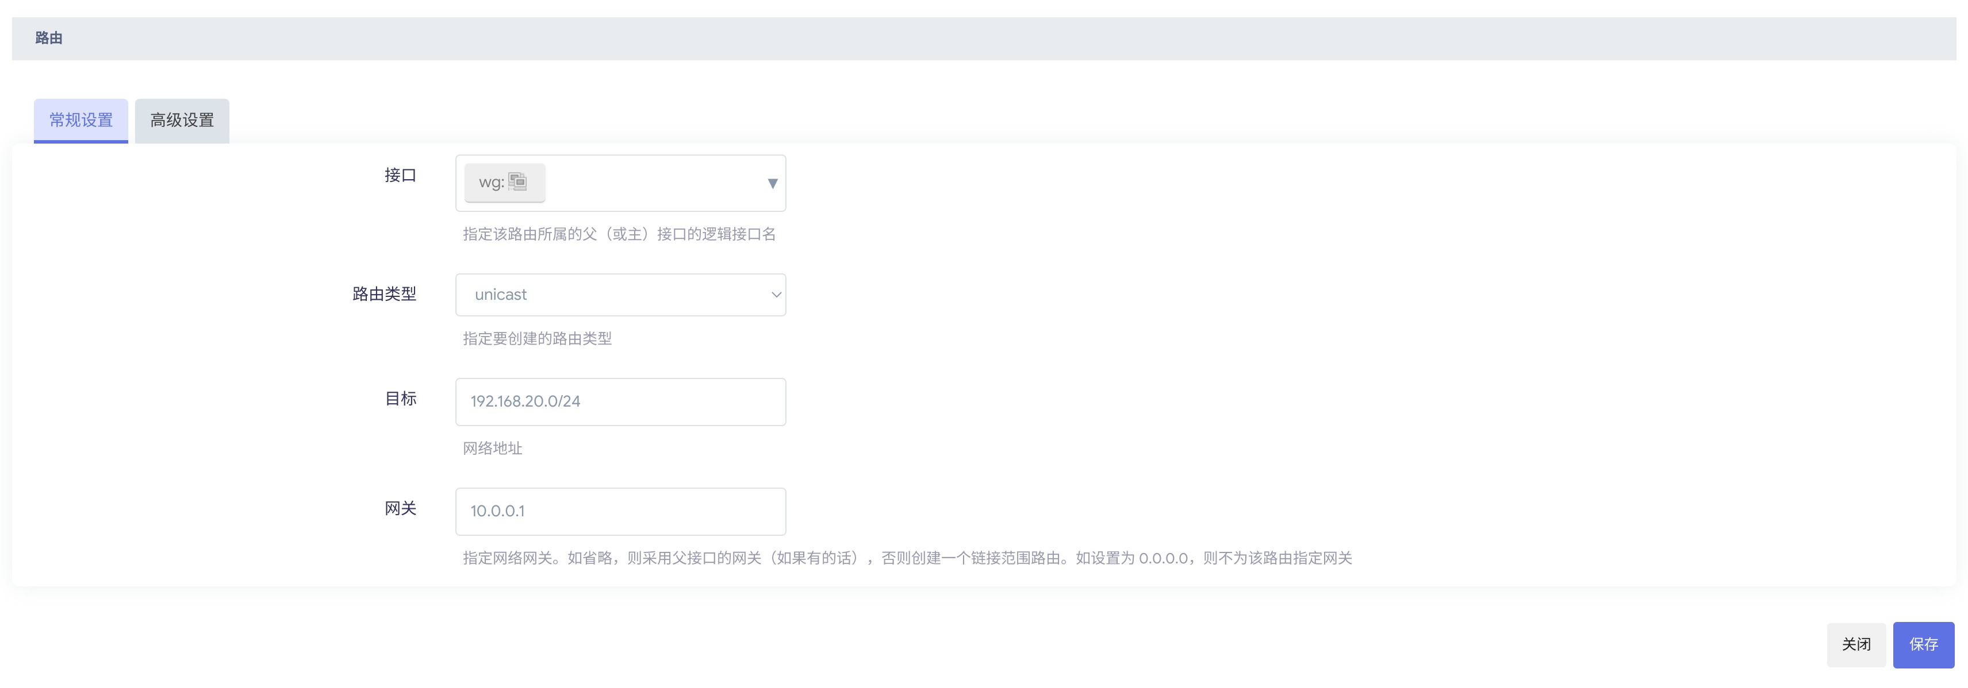Click the 路由 header title
The image size is (1968, 688).
(x=49, y=38)
